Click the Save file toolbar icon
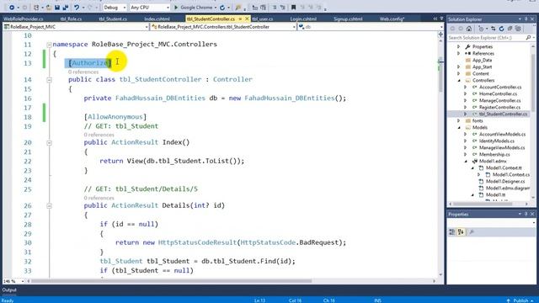The width and height of the screenshot is (539, 303). pos(57,8)
